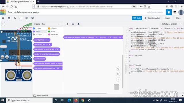Click the blocks workspace trash can
184x103 pixels.
tap(116, 87)
